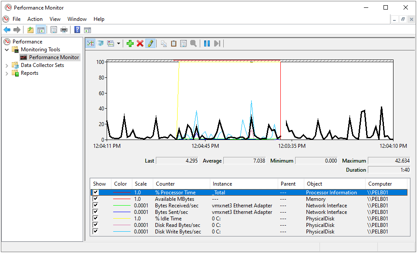The image size is (417, 253).
Task: Toggle the Highlight pen tool
Action: click(x=150, y=43)
